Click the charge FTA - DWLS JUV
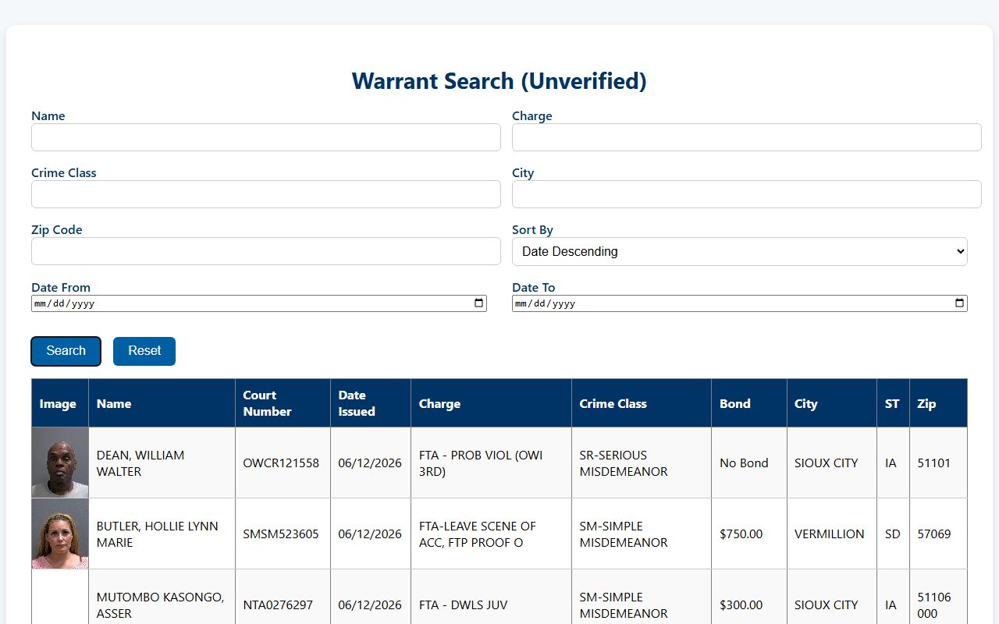This screenshot has height=624, width=999. pyautogui.click(x=464, y=605)
